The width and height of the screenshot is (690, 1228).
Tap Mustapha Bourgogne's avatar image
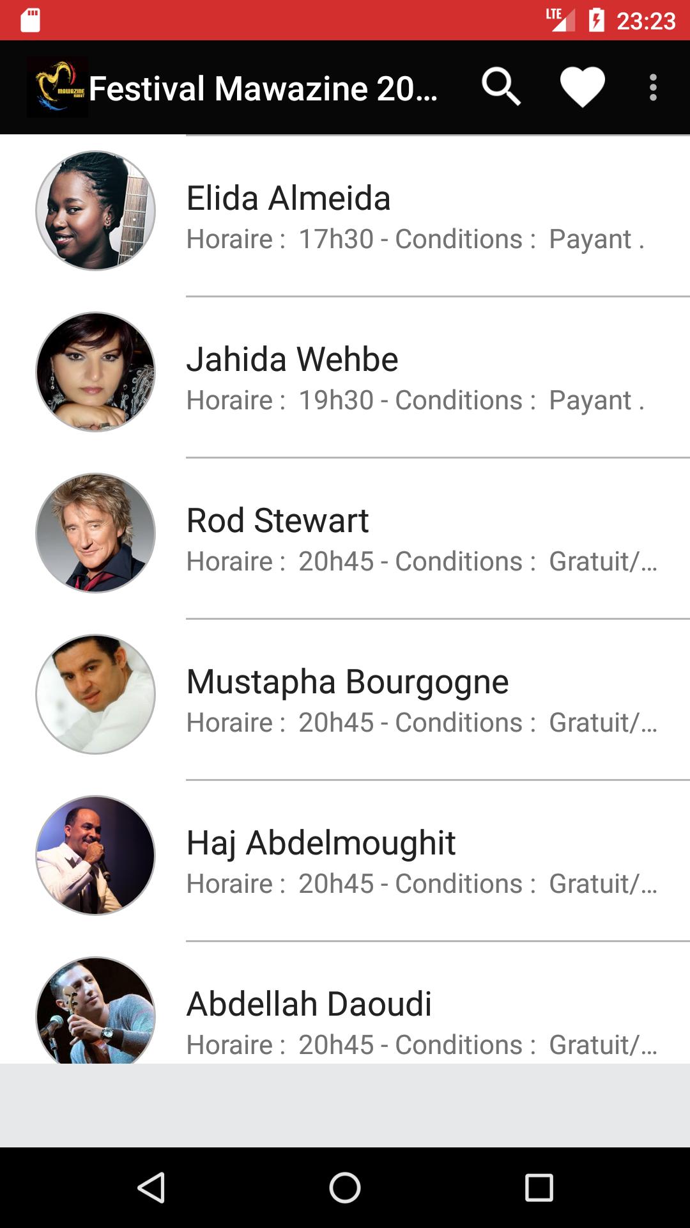(x=96, y=694)
